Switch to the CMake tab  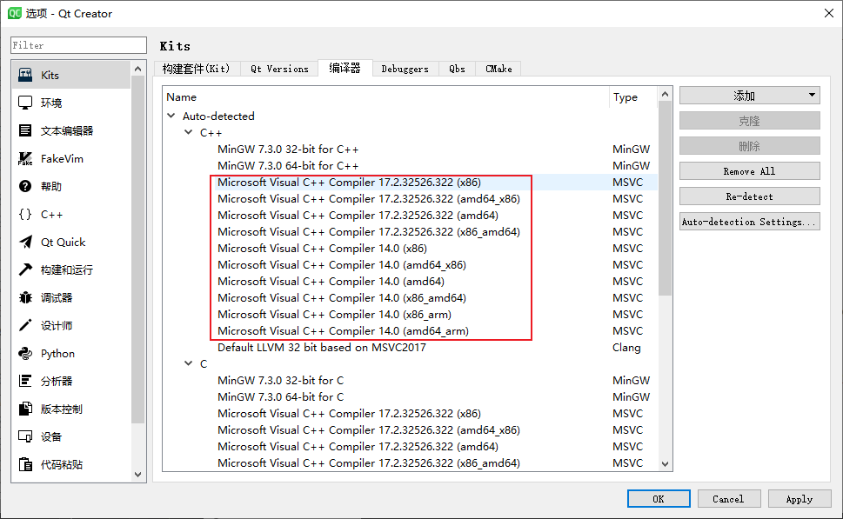(498, 69)
